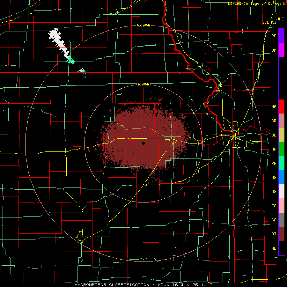
Task: Click the UK legend label
Action: (x=274, y=50)
